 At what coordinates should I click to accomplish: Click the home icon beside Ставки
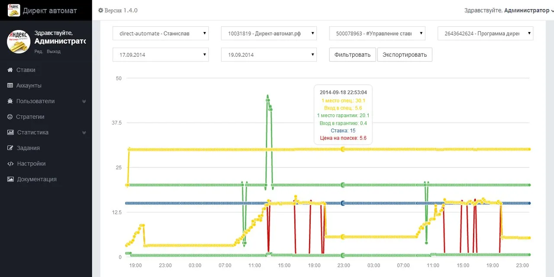(10, 70)
